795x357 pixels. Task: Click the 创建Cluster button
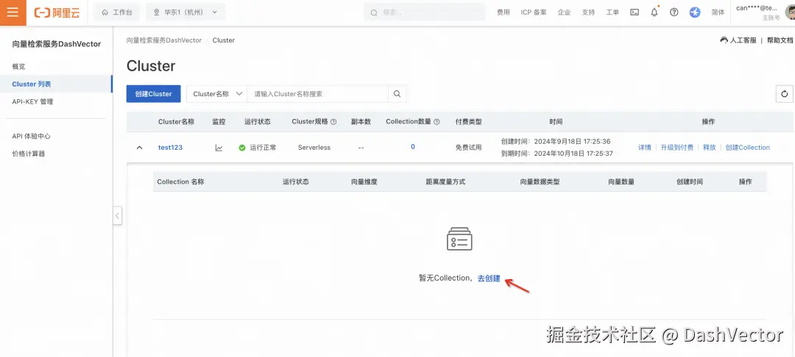click(x=154, y=93)
